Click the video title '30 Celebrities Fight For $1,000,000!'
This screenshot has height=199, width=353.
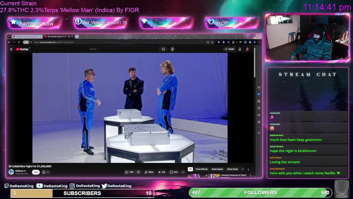(x=30, y=166)
